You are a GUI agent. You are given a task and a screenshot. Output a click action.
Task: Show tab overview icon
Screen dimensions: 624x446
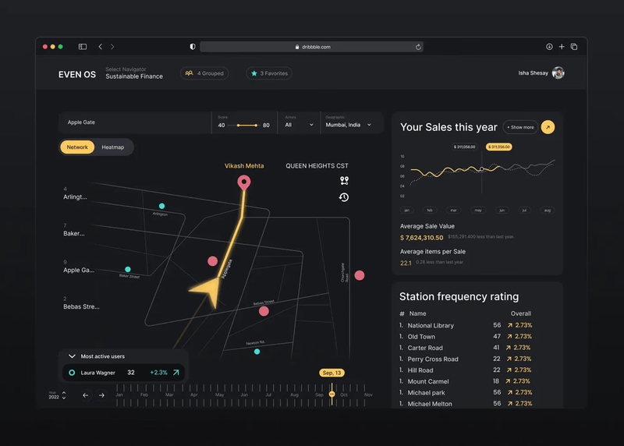[x=574, y=47]
